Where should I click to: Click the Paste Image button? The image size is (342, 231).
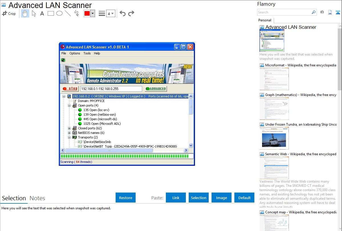click(x=222, y=198)
